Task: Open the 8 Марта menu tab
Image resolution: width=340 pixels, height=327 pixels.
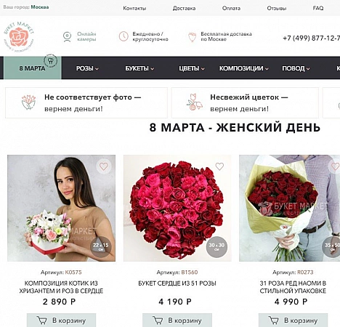Action: click(x=33, y=68)
